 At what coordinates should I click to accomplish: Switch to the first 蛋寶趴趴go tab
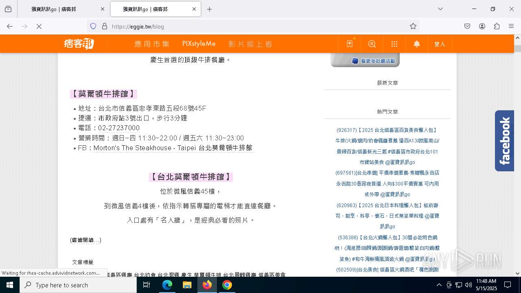click(63, 9)
